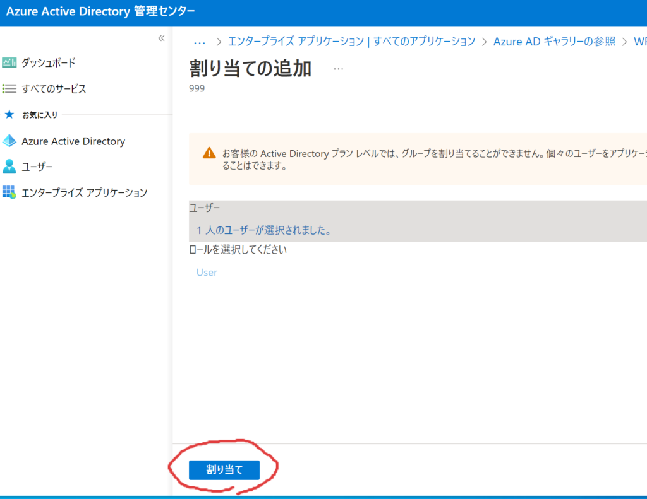This screenshot has height=499, width=647.
Task: Select Azure Active Directory sidebar item
Action: 73,141
